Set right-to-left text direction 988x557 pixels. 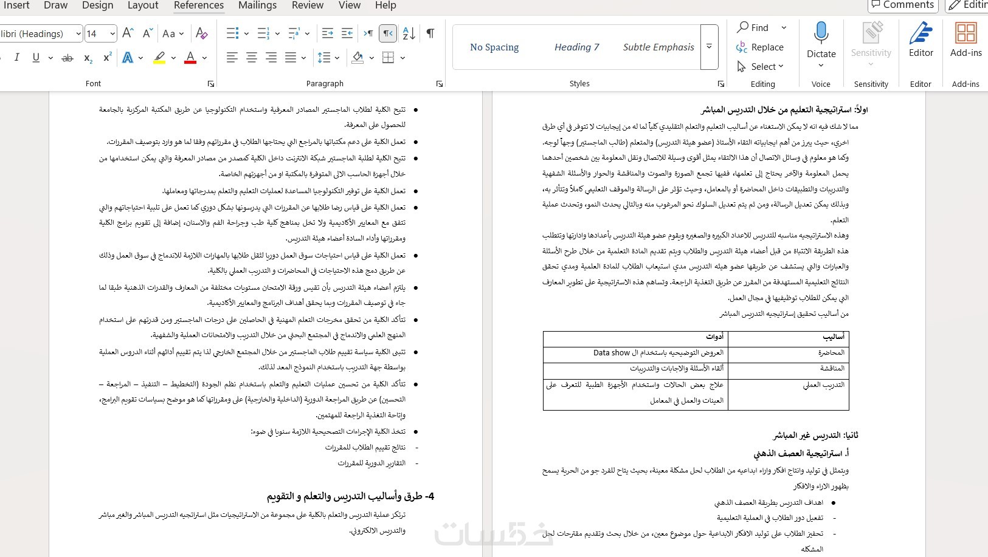(x=388, y=33)
